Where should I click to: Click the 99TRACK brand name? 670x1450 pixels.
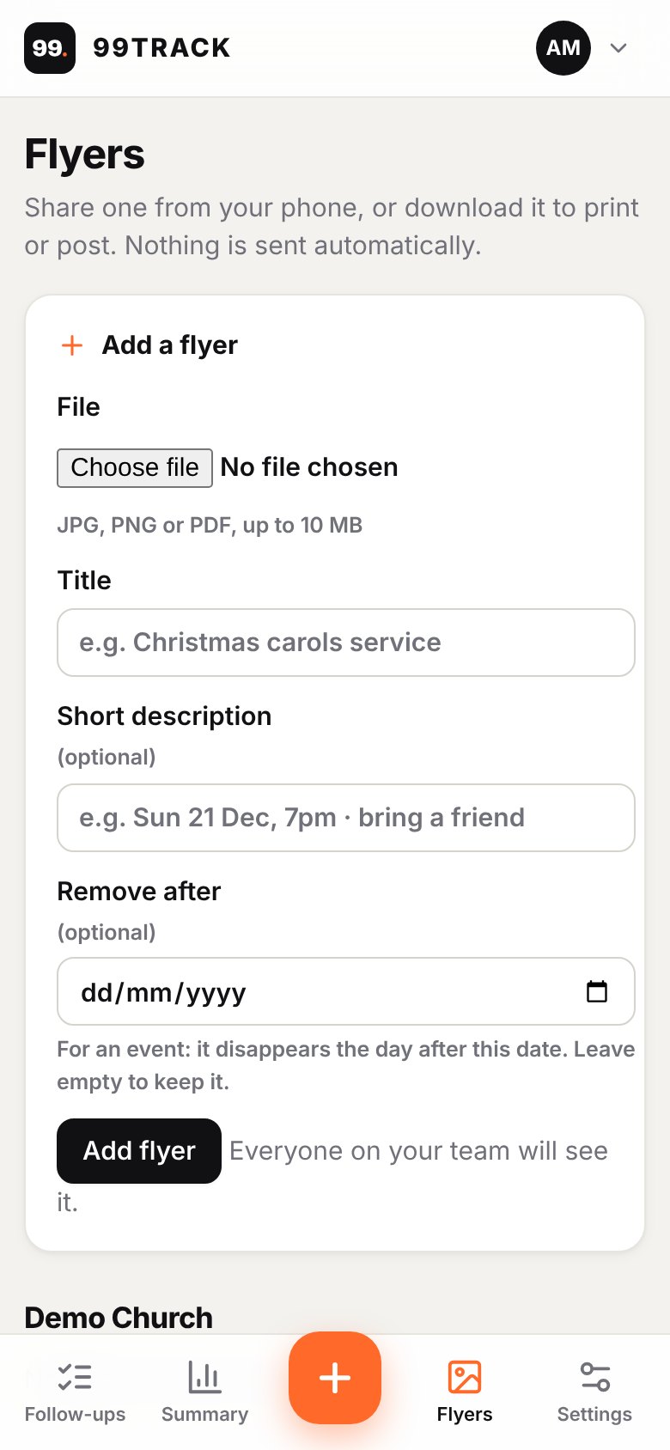161,48
